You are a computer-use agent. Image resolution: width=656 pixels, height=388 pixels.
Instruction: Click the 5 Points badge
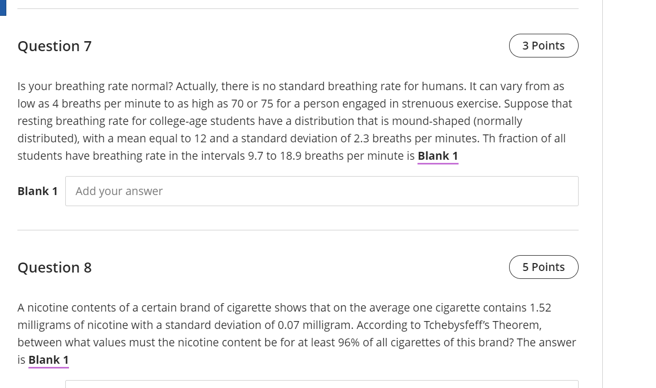tap(543, 267)
